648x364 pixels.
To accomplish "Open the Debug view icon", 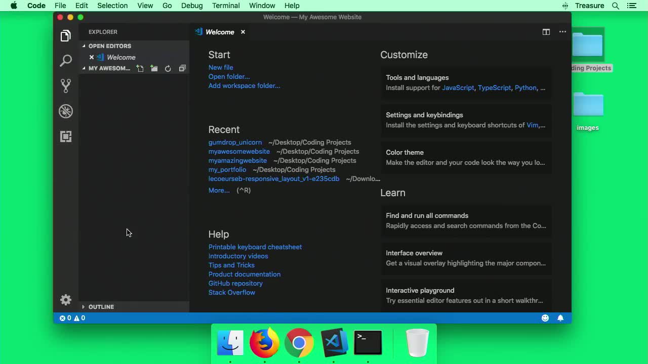I will (66, 111).
